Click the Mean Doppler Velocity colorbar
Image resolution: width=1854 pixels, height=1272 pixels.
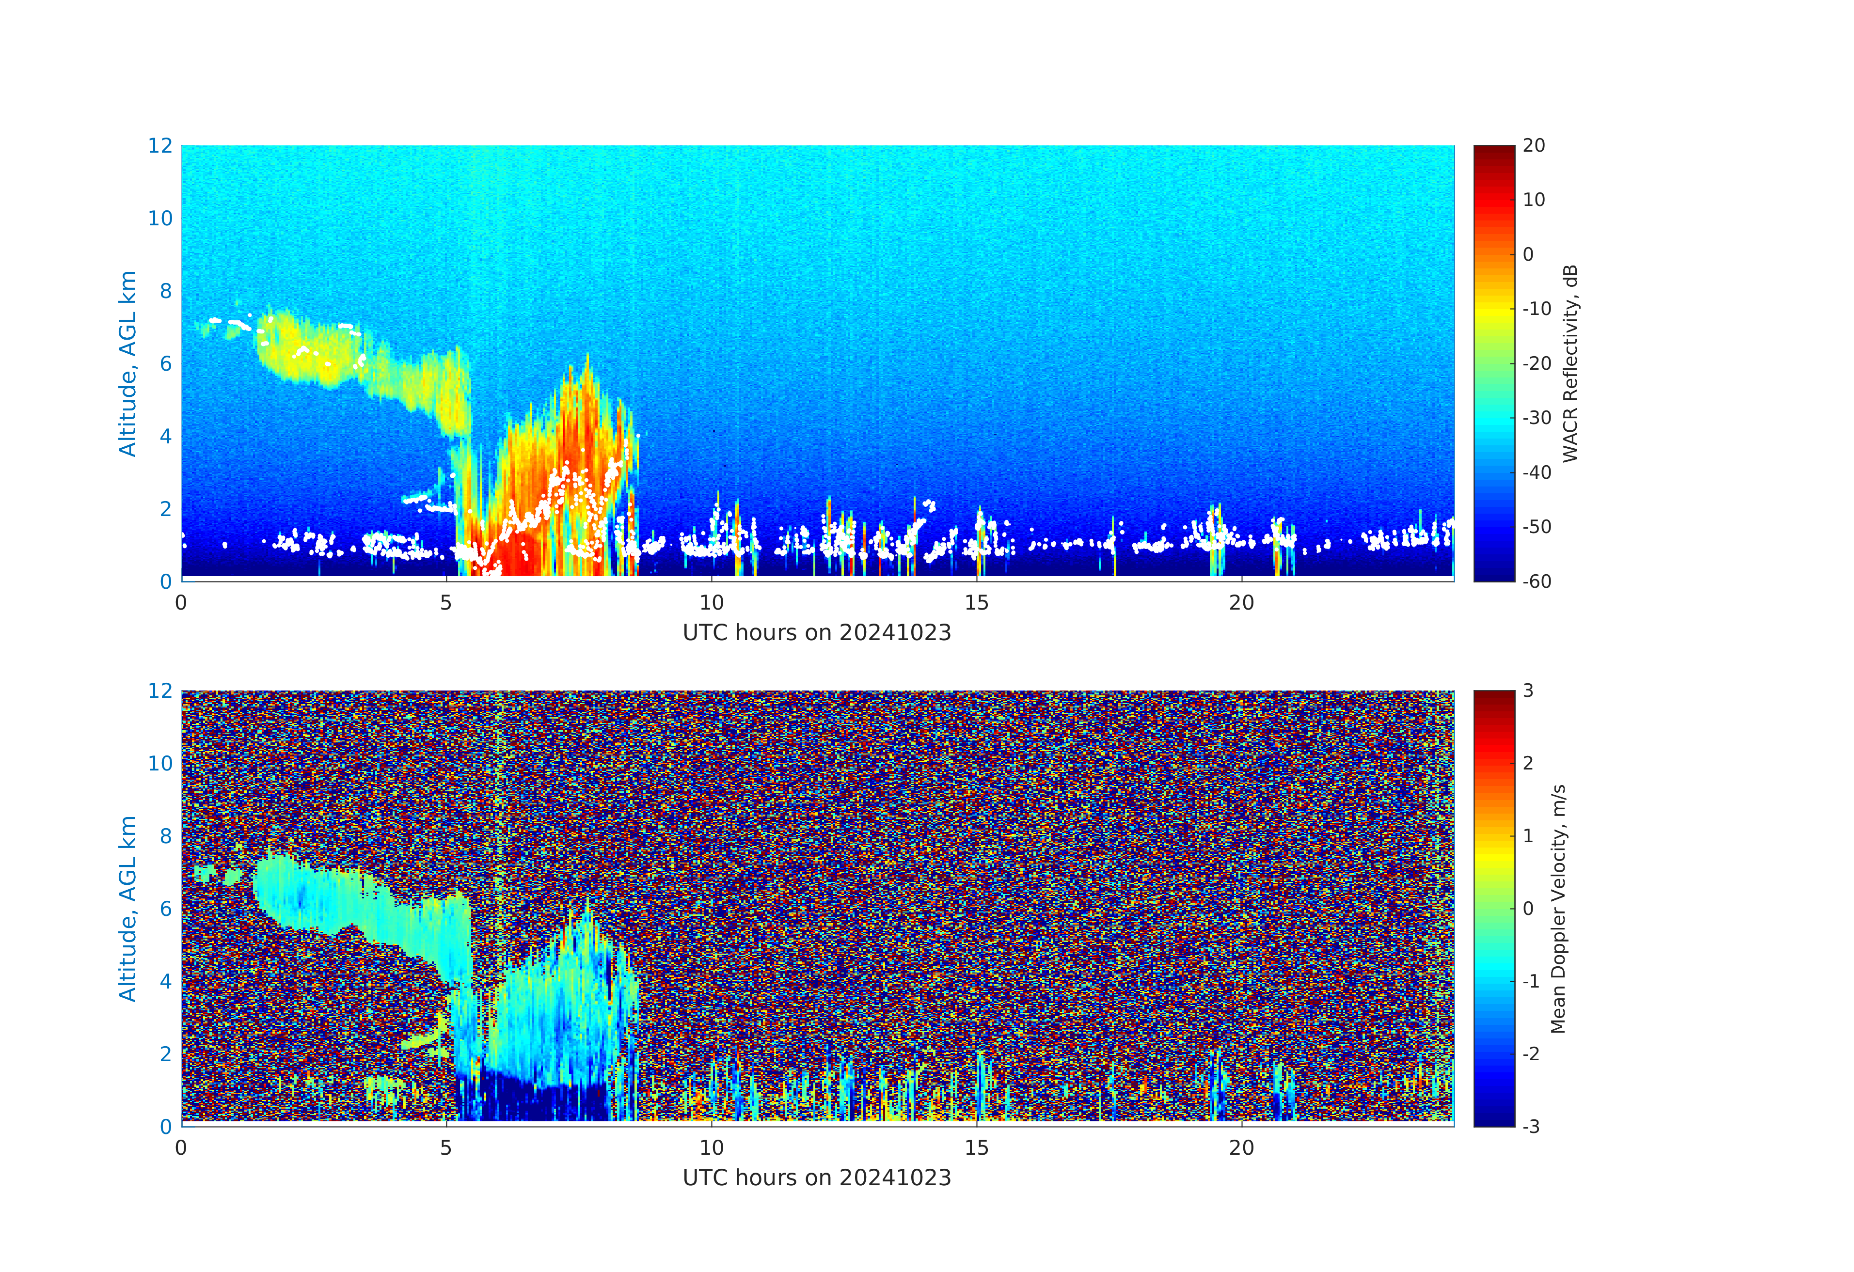coord(1493,908)
